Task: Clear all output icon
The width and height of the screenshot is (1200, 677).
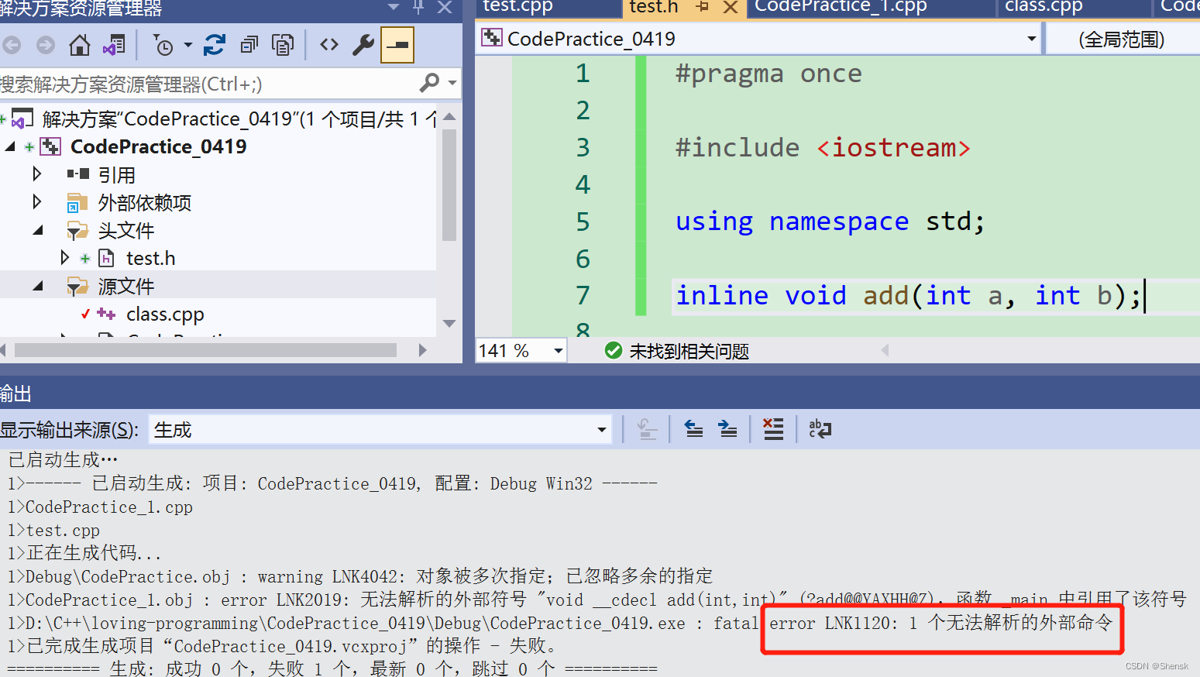Action: 773,429
